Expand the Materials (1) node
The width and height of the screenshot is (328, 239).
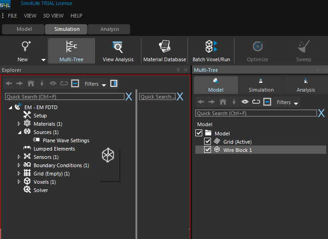pos(19,124)
